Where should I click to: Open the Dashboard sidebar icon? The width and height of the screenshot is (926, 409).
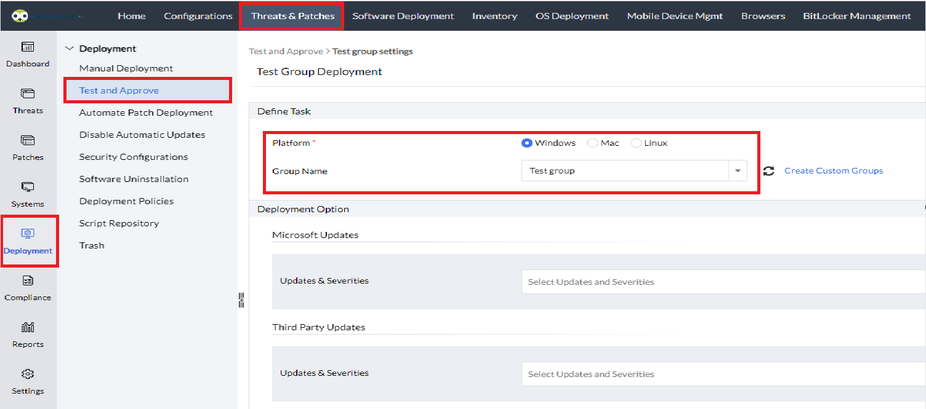tap(28, 47)
